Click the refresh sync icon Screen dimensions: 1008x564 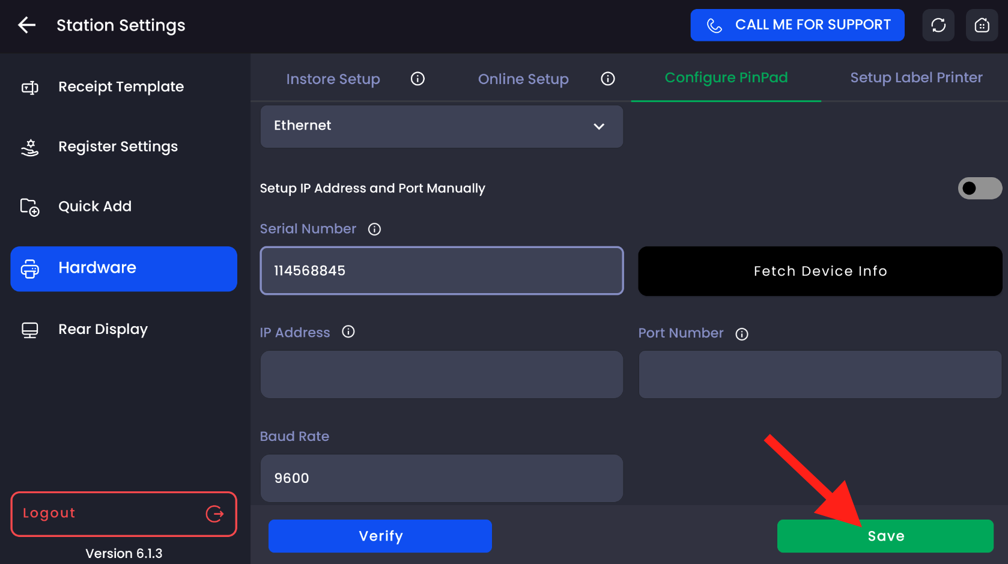(x=938, y=25)
